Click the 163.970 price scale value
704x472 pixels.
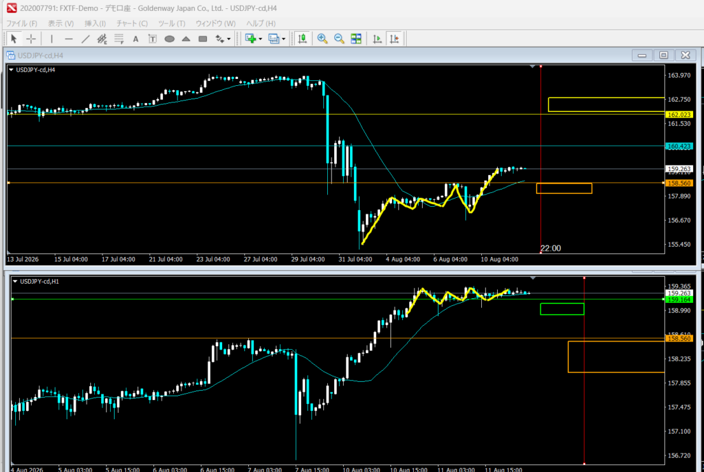[679, 75]
